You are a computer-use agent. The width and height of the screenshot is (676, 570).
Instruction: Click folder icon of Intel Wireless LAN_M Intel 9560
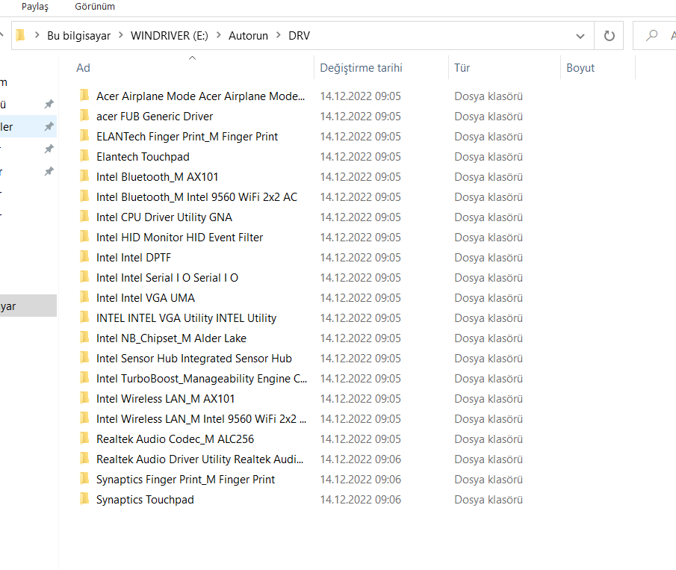[84, 418]
